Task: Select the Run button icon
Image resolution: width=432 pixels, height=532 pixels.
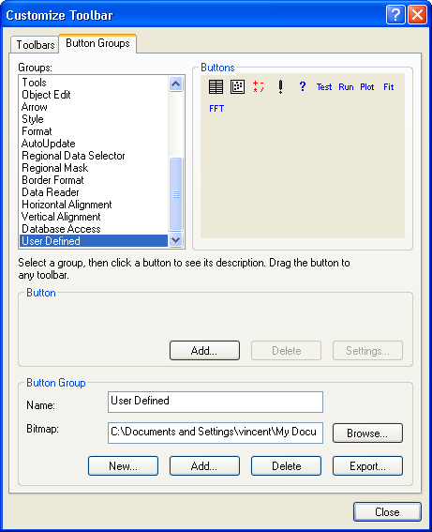Action: point(346,87)
